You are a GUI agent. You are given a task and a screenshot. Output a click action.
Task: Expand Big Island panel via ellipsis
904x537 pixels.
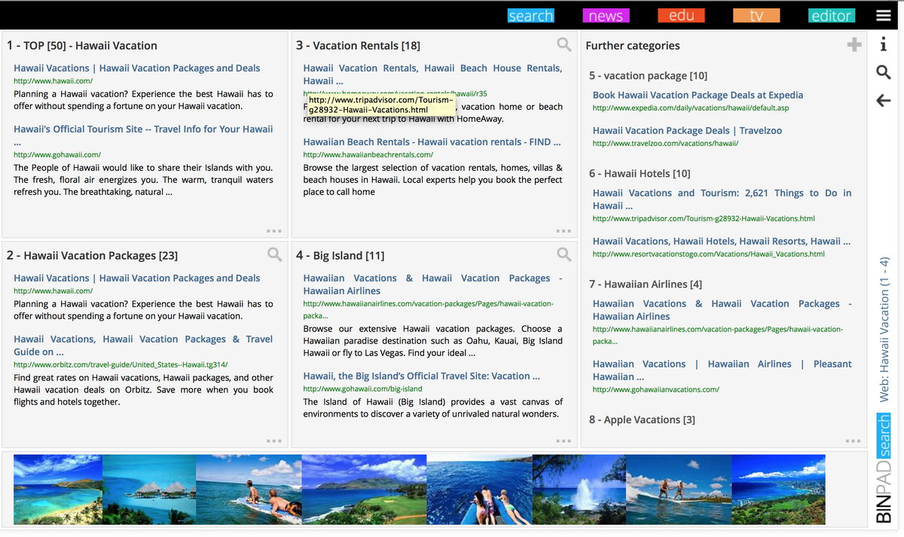pyautogui.click(x=563, y=441)
